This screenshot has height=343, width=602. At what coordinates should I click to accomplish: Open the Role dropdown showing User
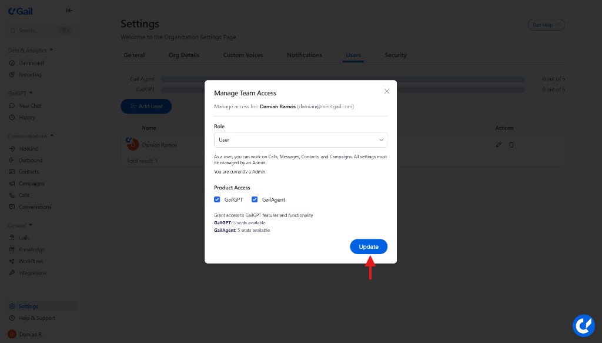(300, 140)
